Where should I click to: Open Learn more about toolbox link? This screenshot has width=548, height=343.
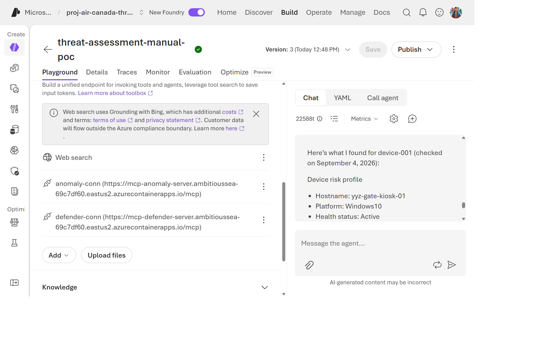(115, 93)
